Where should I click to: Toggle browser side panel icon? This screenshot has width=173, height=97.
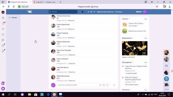(3, 2)
